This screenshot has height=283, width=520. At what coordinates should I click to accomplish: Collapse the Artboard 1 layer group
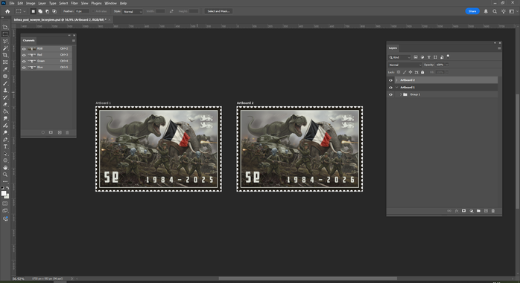coord(396,88)
